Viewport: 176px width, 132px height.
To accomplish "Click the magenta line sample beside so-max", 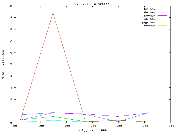I will coord(162,16).
